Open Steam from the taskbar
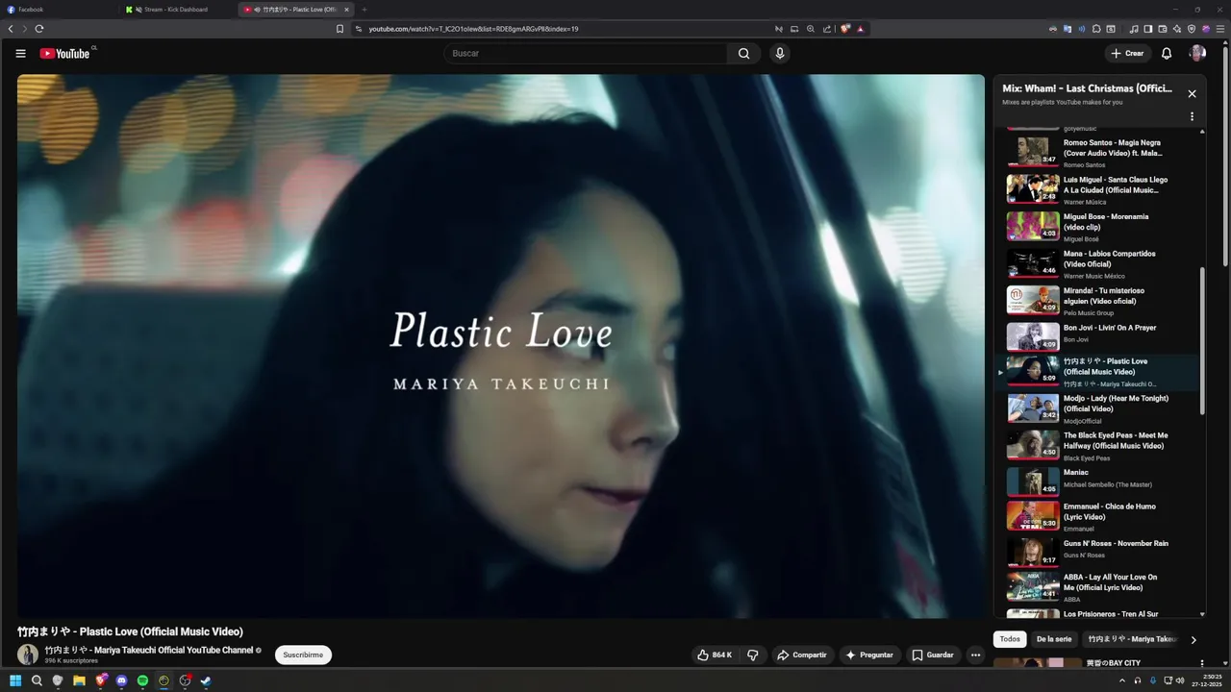Image resolution: width=1231 pixels, height=692 pixels. coord(206,680)
